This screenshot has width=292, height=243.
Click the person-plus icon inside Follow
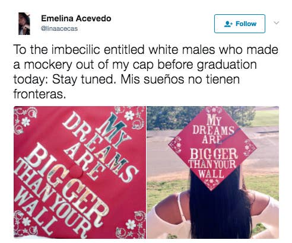[x=228, y=24]
